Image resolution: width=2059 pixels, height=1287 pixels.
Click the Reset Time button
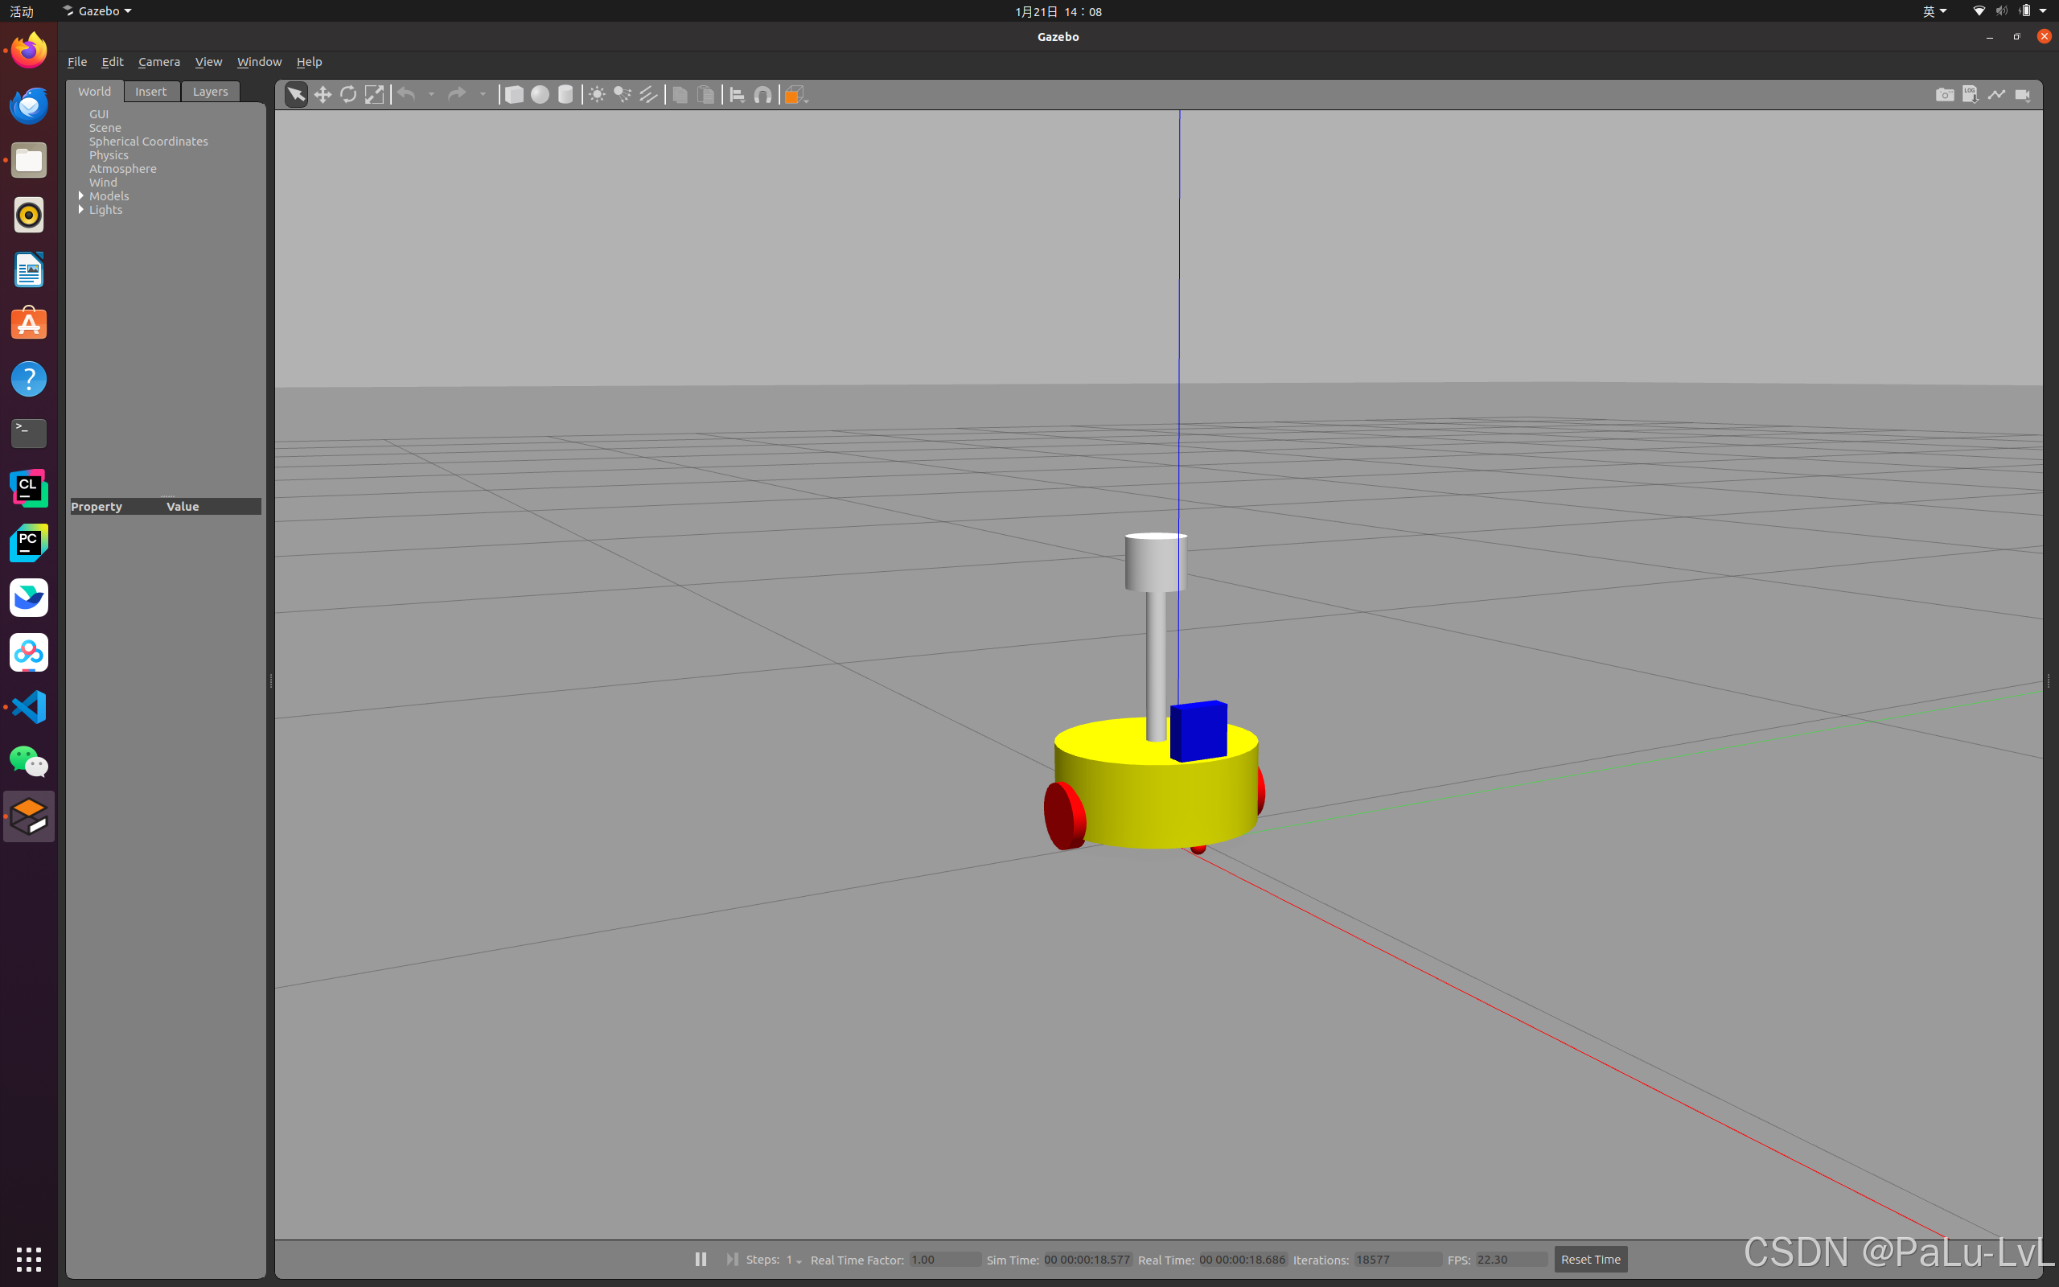tap(1589, 1259)
